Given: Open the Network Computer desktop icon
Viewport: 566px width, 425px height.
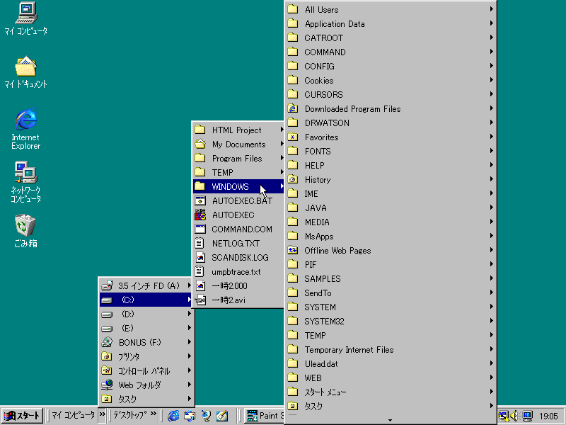Looking at the screenshot, I should coord(26,182).
